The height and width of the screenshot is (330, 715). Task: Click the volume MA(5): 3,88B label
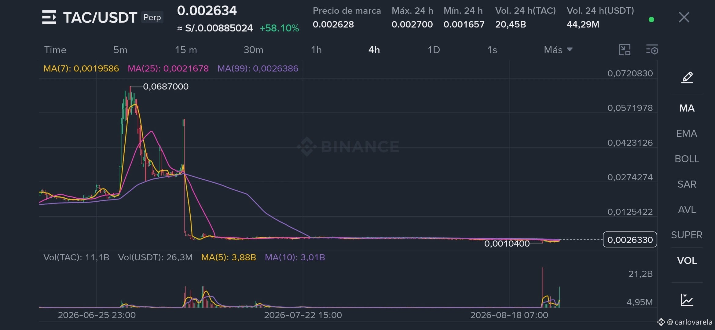(229, 257)
